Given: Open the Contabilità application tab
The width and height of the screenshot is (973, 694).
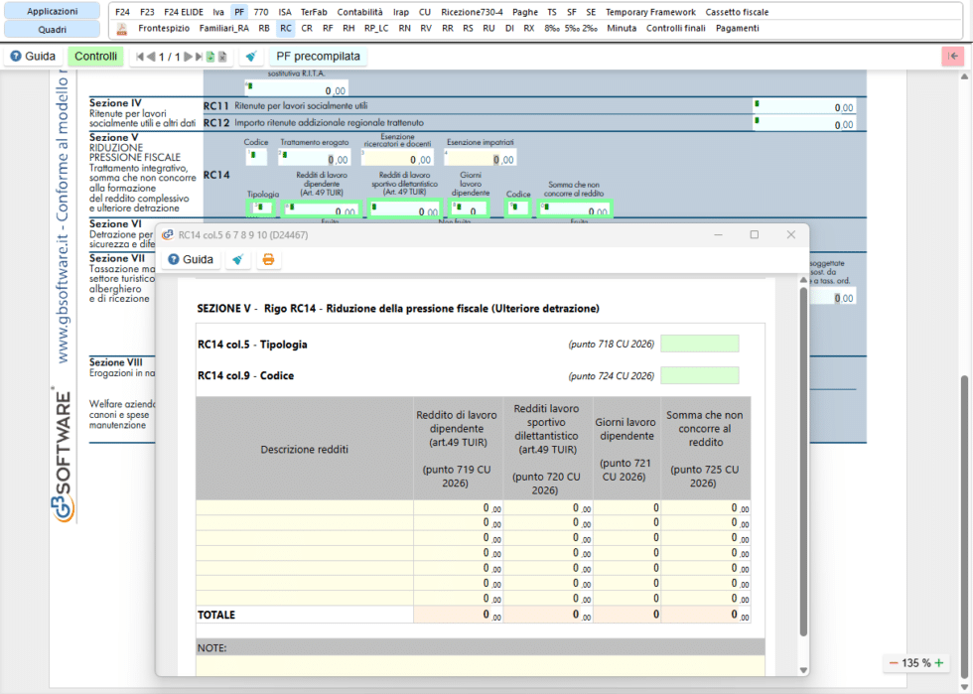Looking at the screenshot, I should click(x=359, y=12).
